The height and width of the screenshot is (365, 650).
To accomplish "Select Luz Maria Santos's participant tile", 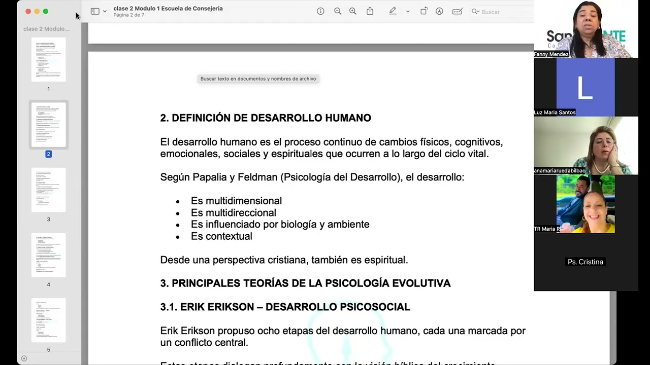I will (586, 87).
